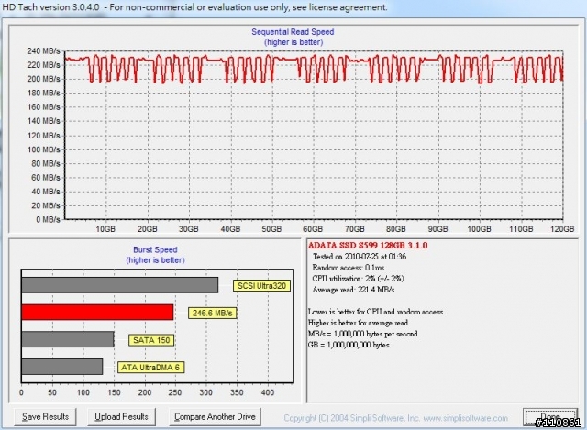
Task: Click the 'Lower is better for CPU' note
Action: pyautogui.click(x=376, y=312)
